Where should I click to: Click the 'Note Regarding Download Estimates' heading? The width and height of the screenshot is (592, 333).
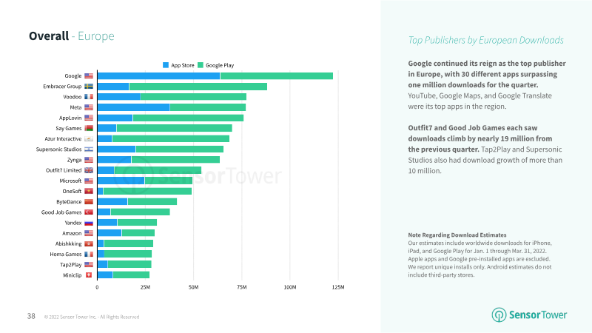tap(457, 235)
